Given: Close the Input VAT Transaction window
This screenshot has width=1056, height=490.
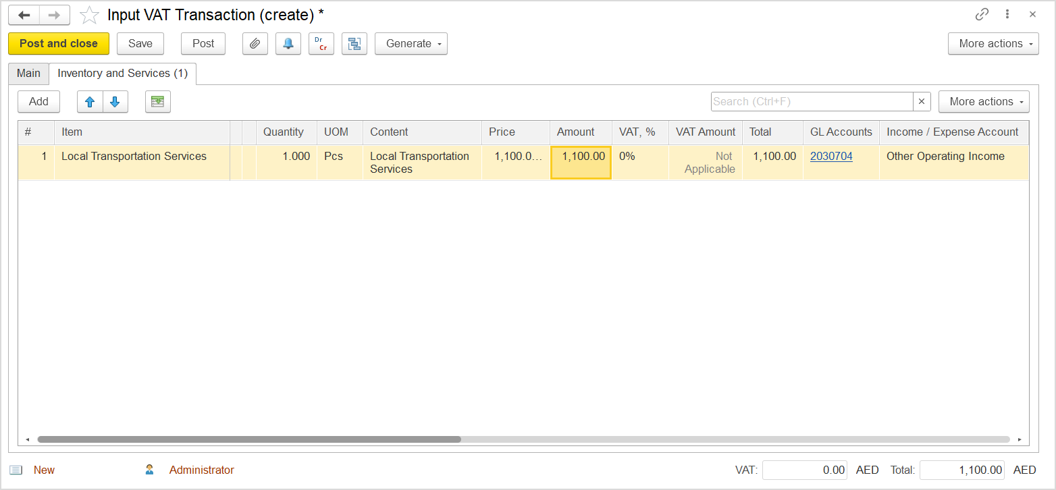Looking at the screenshot, I should tap(1032, 14).
